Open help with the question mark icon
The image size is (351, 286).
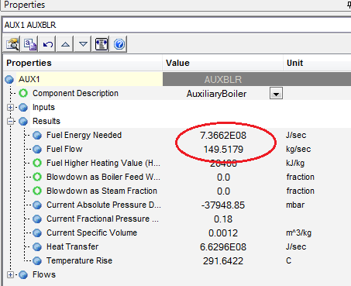pos(119,44)
